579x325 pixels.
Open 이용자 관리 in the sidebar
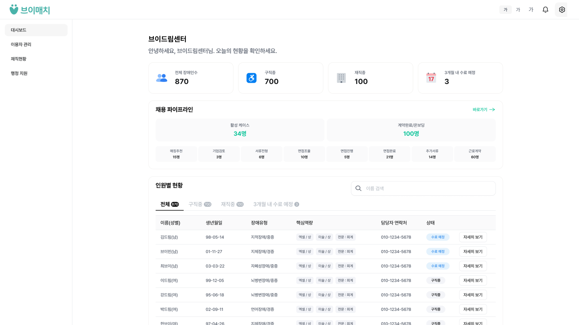click(x=36, y=44)
